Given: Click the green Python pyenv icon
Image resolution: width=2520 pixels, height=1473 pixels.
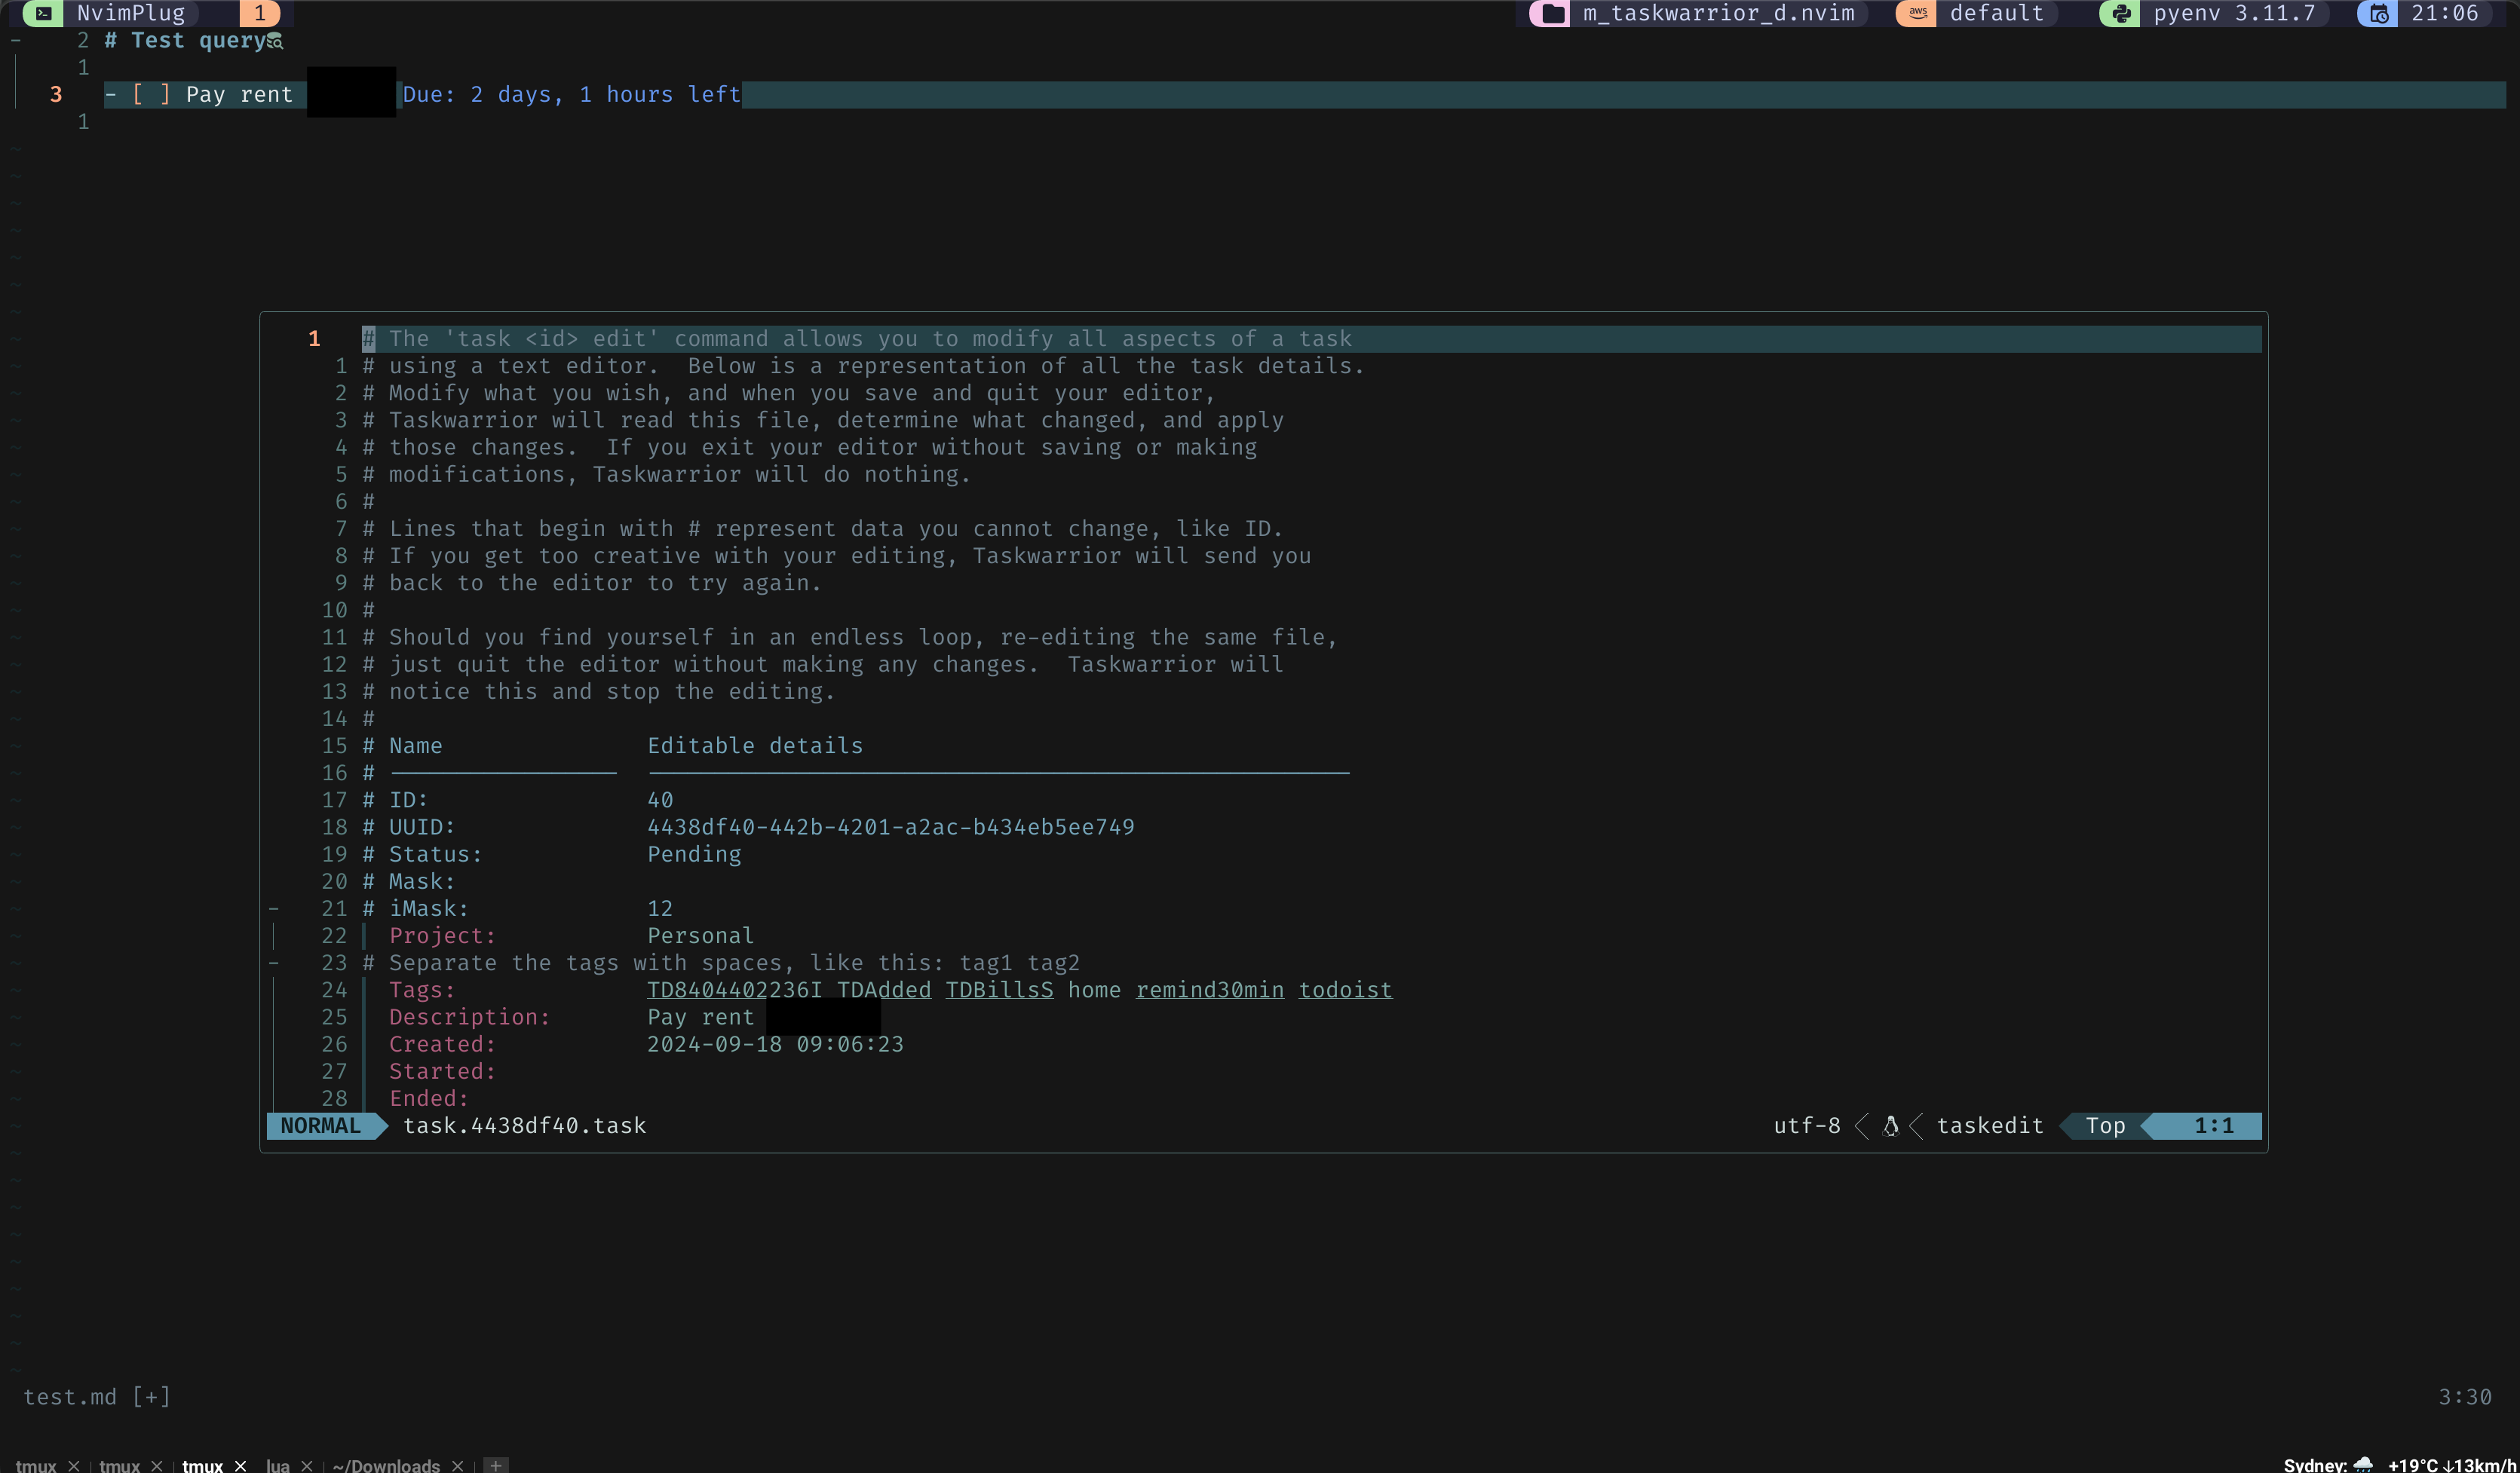Looking at the screenshot, I should pyautogui.click(x=2120, y=13).
